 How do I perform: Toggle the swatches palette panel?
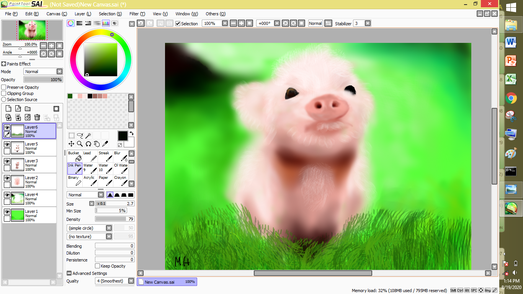point(106,23)
